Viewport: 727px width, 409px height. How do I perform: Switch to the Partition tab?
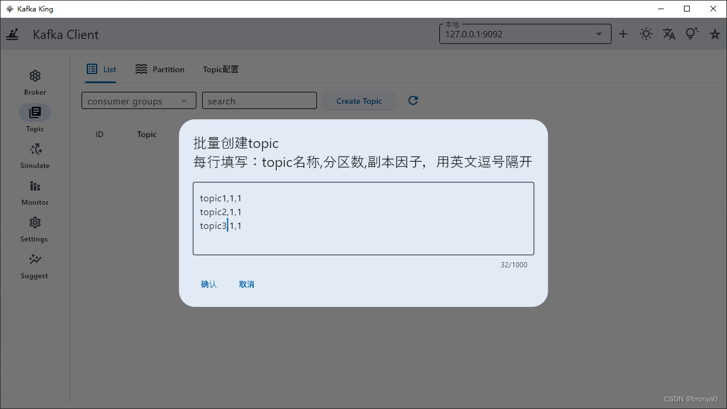tap(160, 69)
